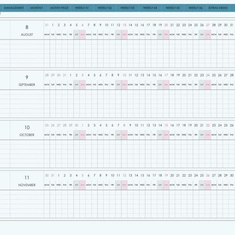Viewport: 235px width, 235px height.
Task: Click date 5 in the November row
Action: pyautogui.click(x=83, y=176)
